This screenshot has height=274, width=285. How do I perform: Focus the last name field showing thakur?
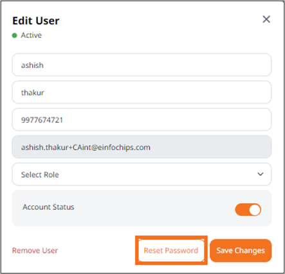point(142,92)
